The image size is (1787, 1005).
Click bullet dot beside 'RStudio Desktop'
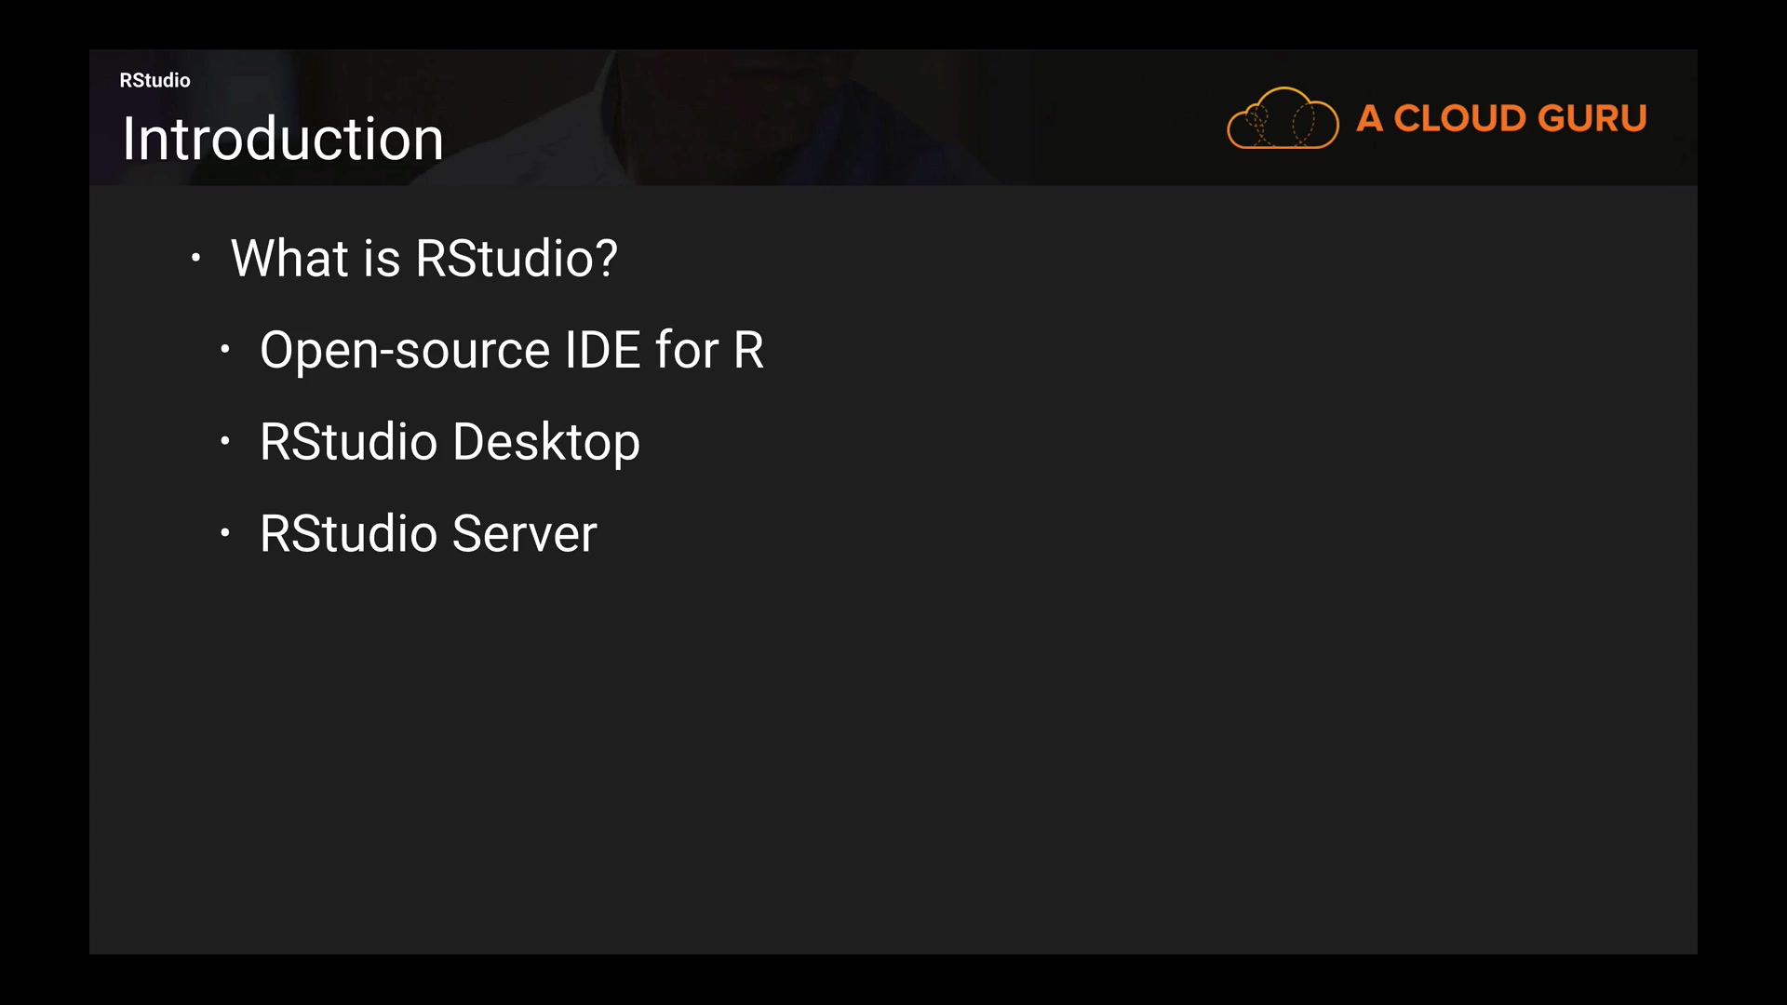point(224,441)
